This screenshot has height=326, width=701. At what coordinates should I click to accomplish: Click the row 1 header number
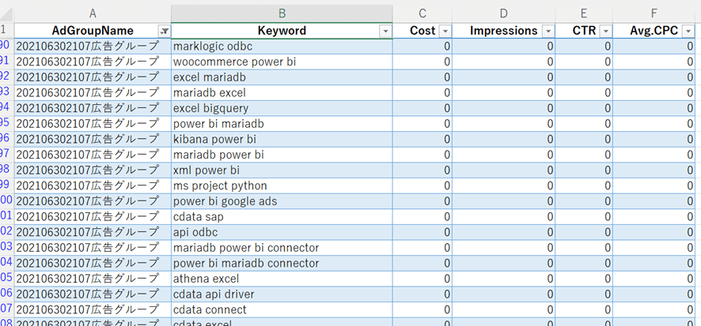point(5,31)
